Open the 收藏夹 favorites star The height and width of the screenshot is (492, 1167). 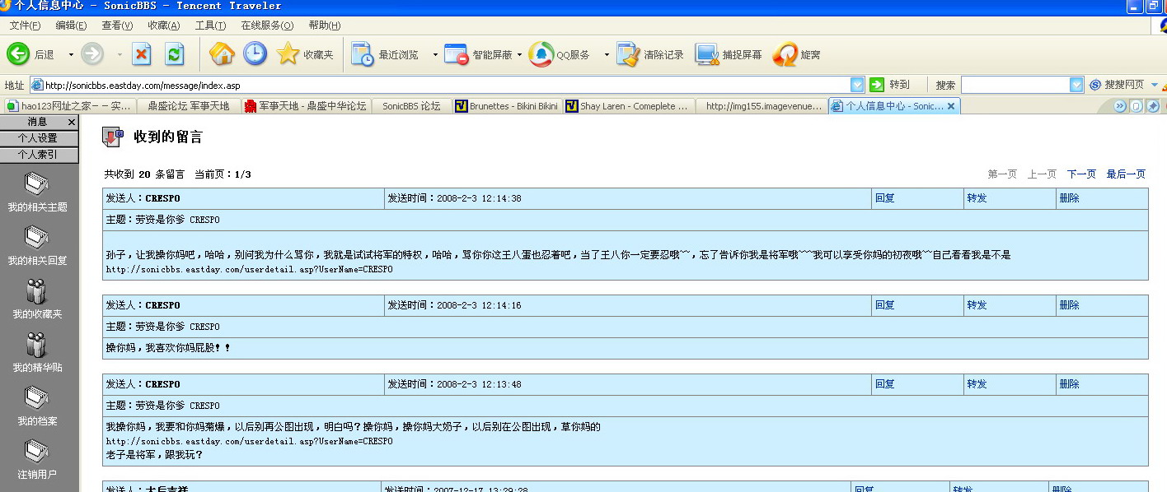288,54
